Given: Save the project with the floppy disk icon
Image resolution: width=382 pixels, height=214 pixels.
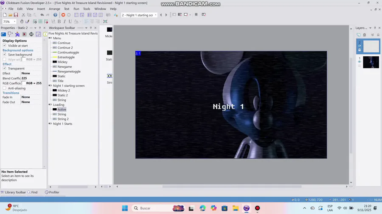Looking at the screenshot, I should point(16,15).
